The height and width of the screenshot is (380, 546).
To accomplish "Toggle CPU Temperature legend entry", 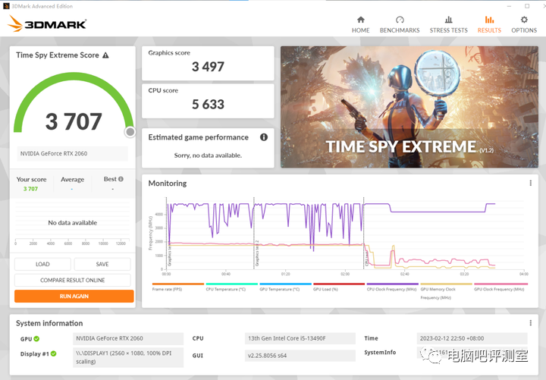I will (231, 287).
